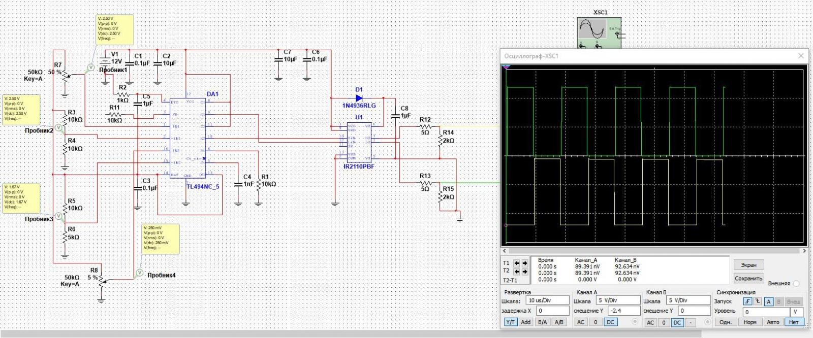This screenshot has width=813, height=338.
Task: Select falling edge trigger icon
Action: (x=757, y=301)
